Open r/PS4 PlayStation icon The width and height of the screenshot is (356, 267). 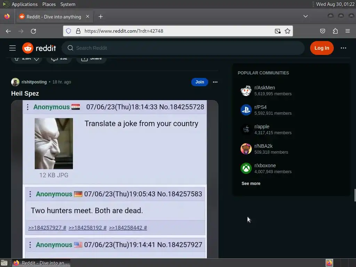[246, 110]
